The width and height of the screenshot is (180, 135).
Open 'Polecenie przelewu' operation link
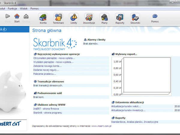pyautogui.click(x=44, y=74)
